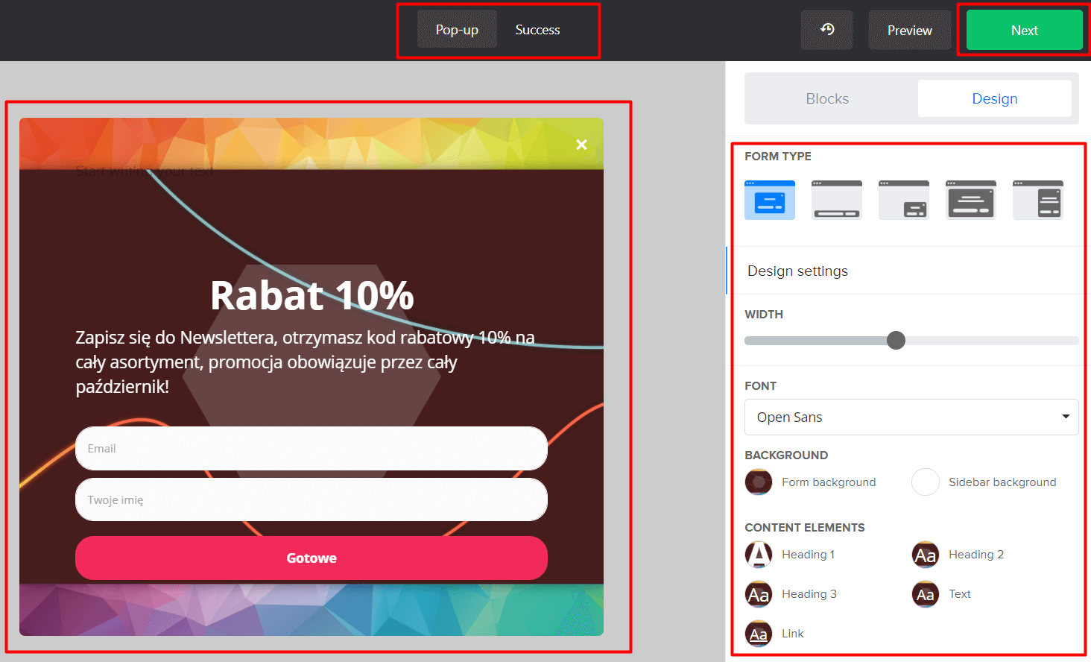This screenshot has height=662, width=1091.
Task: Open Heading 1 style settings
Action: pyautogui.click(x=759, y=555)
